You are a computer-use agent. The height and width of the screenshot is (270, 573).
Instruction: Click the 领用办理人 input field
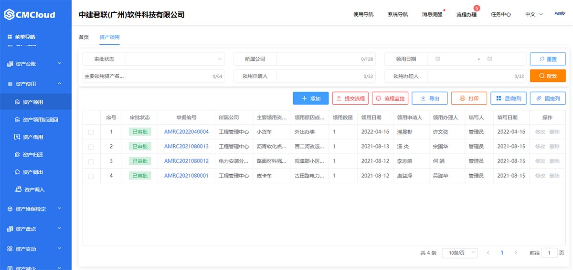click(477, 76)
